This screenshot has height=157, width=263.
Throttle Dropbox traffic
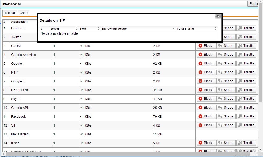(x=246, y=28)
